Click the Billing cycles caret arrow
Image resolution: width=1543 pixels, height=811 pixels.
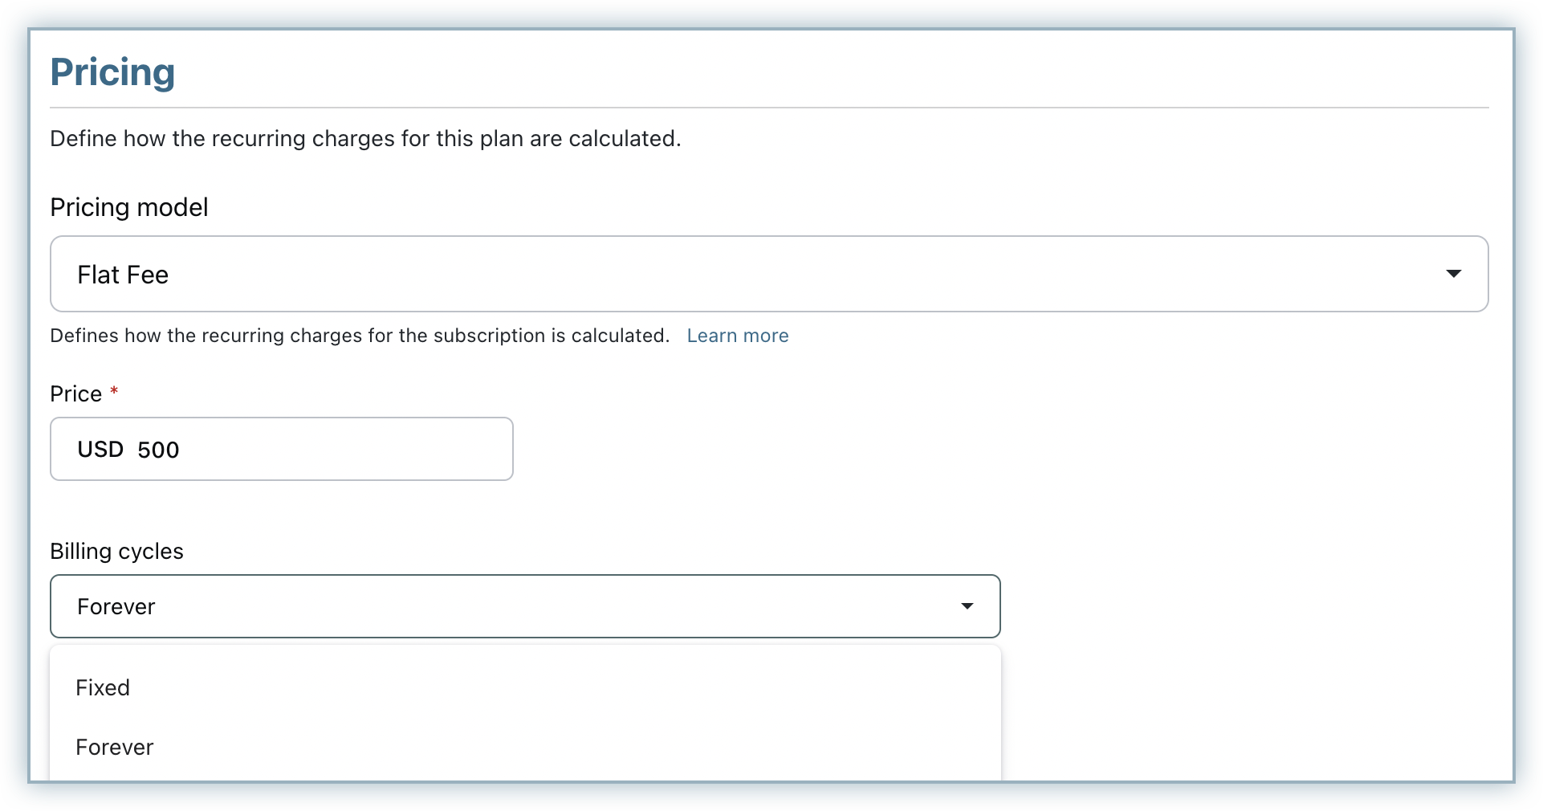tap(967, 606)
